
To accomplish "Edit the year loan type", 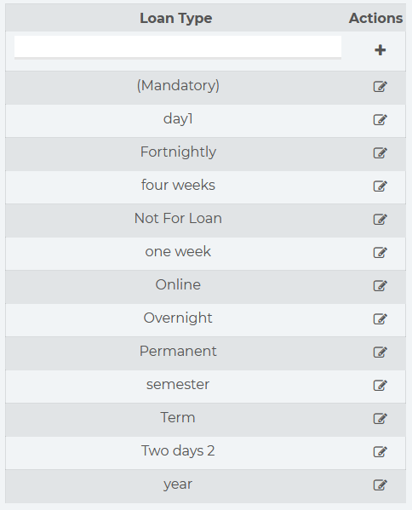I will 380,485.
